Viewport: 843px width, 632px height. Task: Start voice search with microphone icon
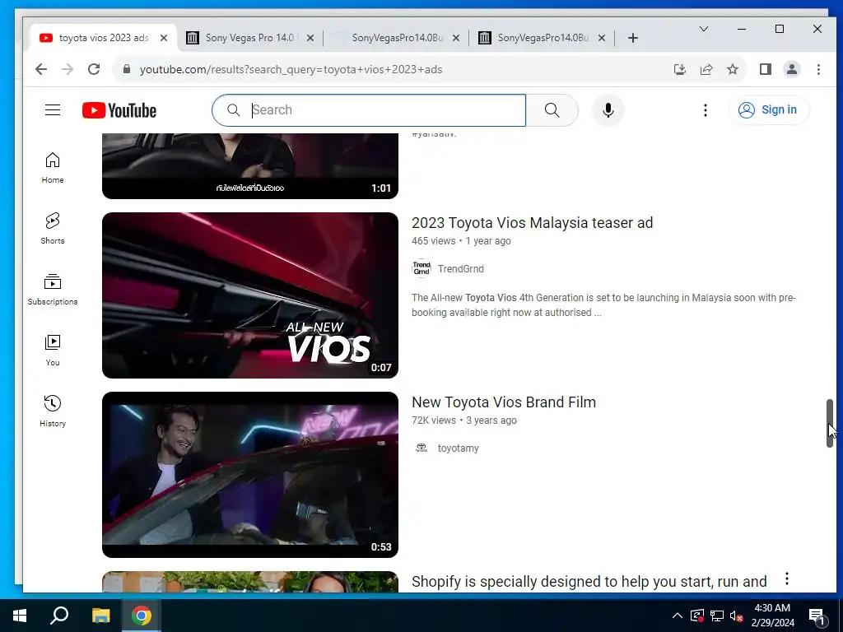(x=608, y=110)
